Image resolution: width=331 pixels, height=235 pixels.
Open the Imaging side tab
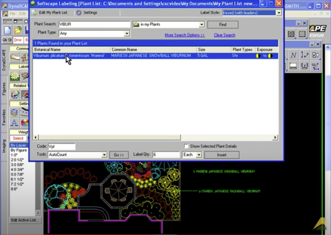tap(4, 146)
